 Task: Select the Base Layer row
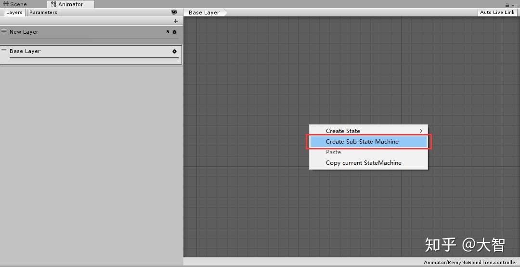click(x=91, y=55)
